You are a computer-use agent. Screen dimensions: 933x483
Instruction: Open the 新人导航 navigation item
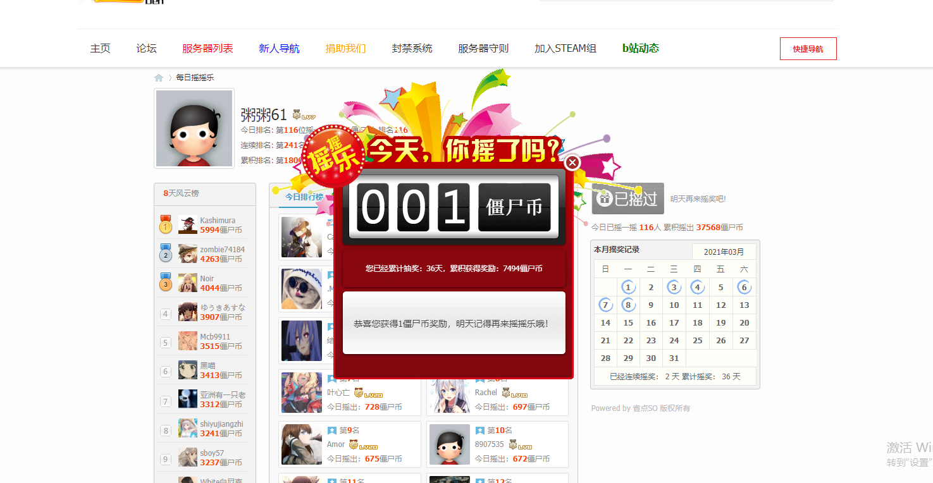pos(279,49)
